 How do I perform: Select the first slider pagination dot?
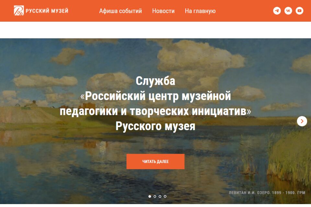pos(150,196)
